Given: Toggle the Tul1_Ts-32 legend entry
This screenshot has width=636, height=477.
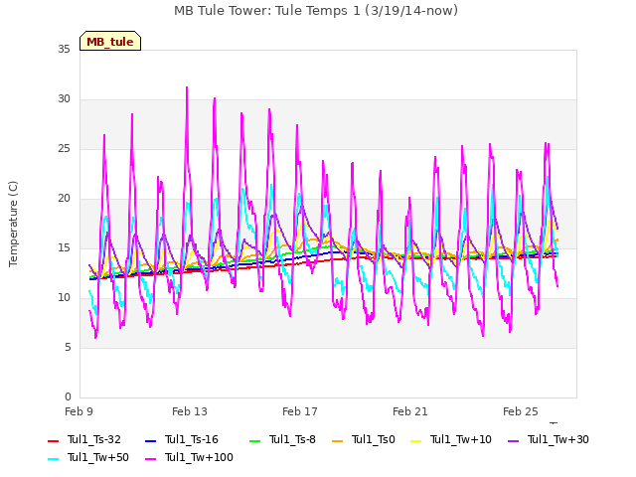Looking at the screenshot, I should point(83,440).
